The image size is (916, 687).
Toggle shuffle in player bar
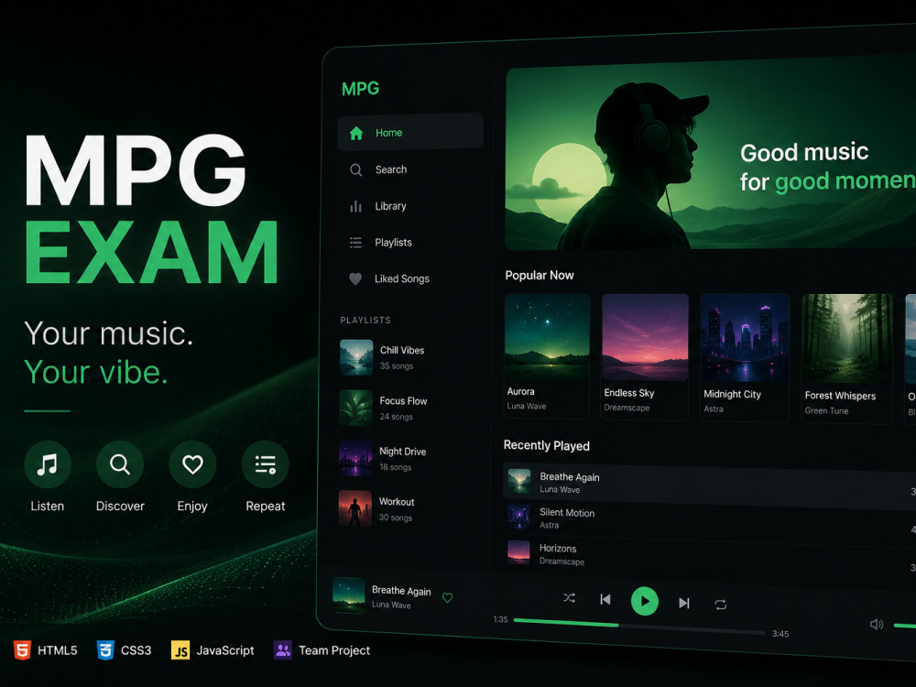(569, 597)
